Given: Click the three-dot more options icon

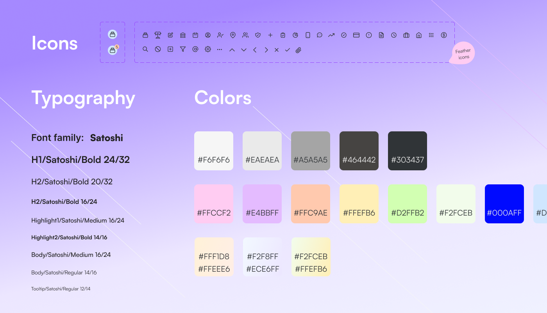Looking at the screenshot, I should point(220,50).
